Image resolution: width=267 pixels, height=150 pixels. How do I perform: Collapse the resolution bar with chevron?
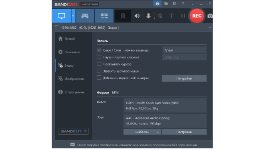click(x=210, y=27)
